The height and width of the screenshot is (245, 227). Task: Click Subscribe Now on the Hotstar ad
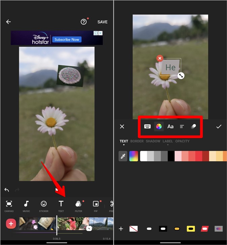coord(67,40)
